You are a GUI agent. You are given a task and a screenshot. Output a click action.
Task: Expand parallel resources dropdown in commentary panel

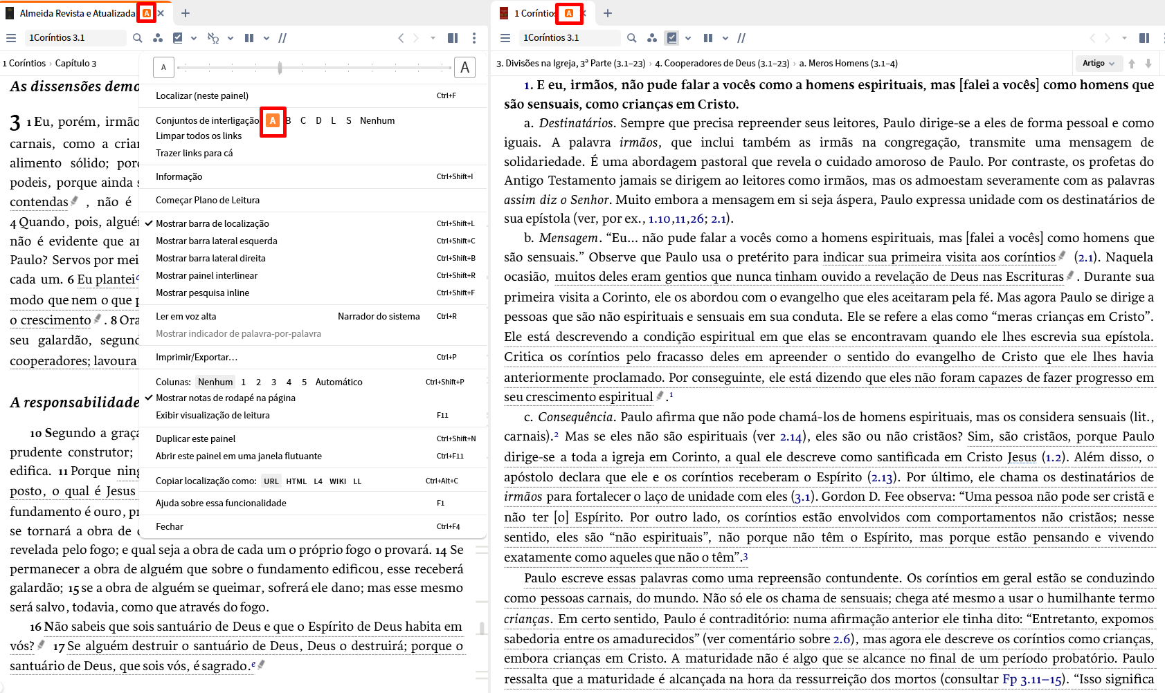click(725, 38)
